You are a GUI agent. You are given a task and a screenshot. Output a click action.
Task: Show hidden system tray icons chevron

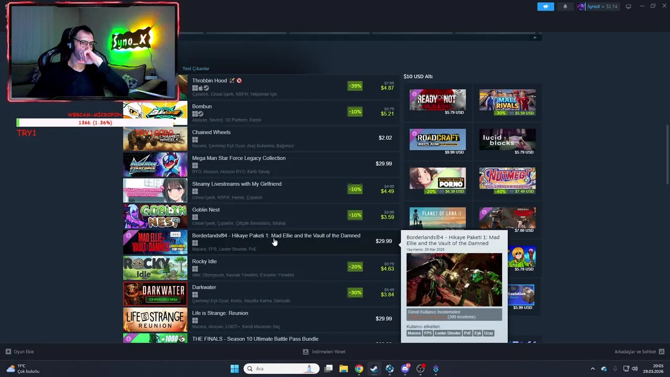click(593, 369)
